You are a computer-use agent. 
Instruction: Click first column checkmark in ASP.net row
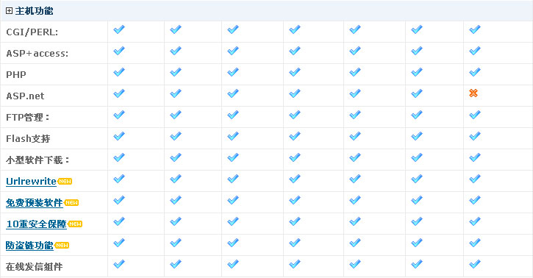(x=119, y=93)
